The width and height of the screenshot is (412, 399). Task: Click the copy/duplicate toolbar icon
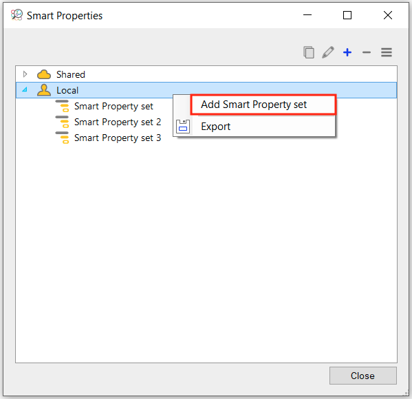point(309,52)
